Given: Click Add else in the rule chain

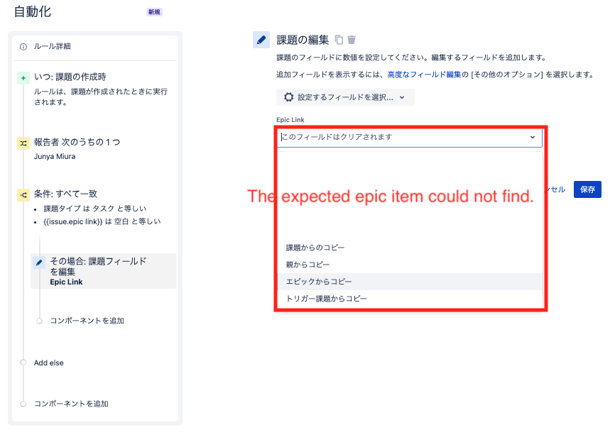Looking at the screenshot, I should 48,363.
